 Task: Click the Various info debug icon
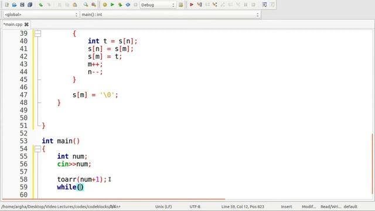(x=272, y=5)
